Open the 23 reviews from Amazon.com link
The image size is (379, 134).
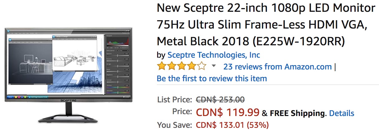[x=278, y=67]
